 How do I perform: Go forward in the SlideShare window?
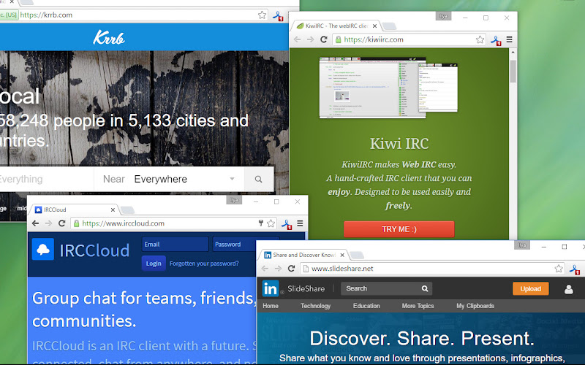coord(278,268)
